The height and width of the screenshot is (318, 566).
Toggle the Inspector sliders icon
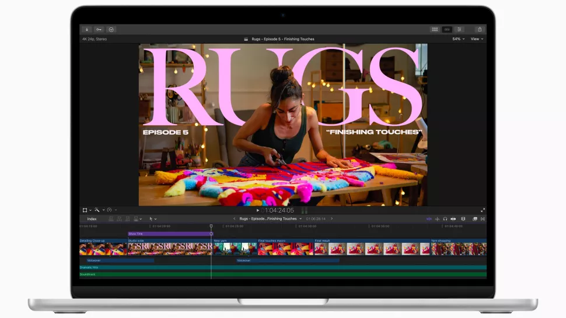pyautogui.click(x=459, y=29)
